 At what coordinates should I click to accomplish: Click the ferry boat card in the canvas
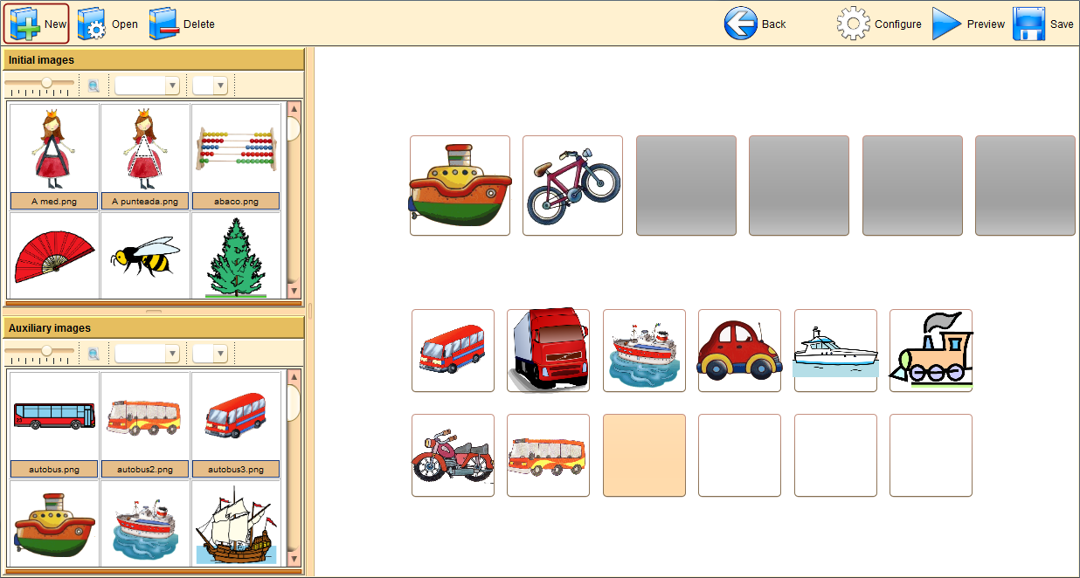click(x=644, y=350)
